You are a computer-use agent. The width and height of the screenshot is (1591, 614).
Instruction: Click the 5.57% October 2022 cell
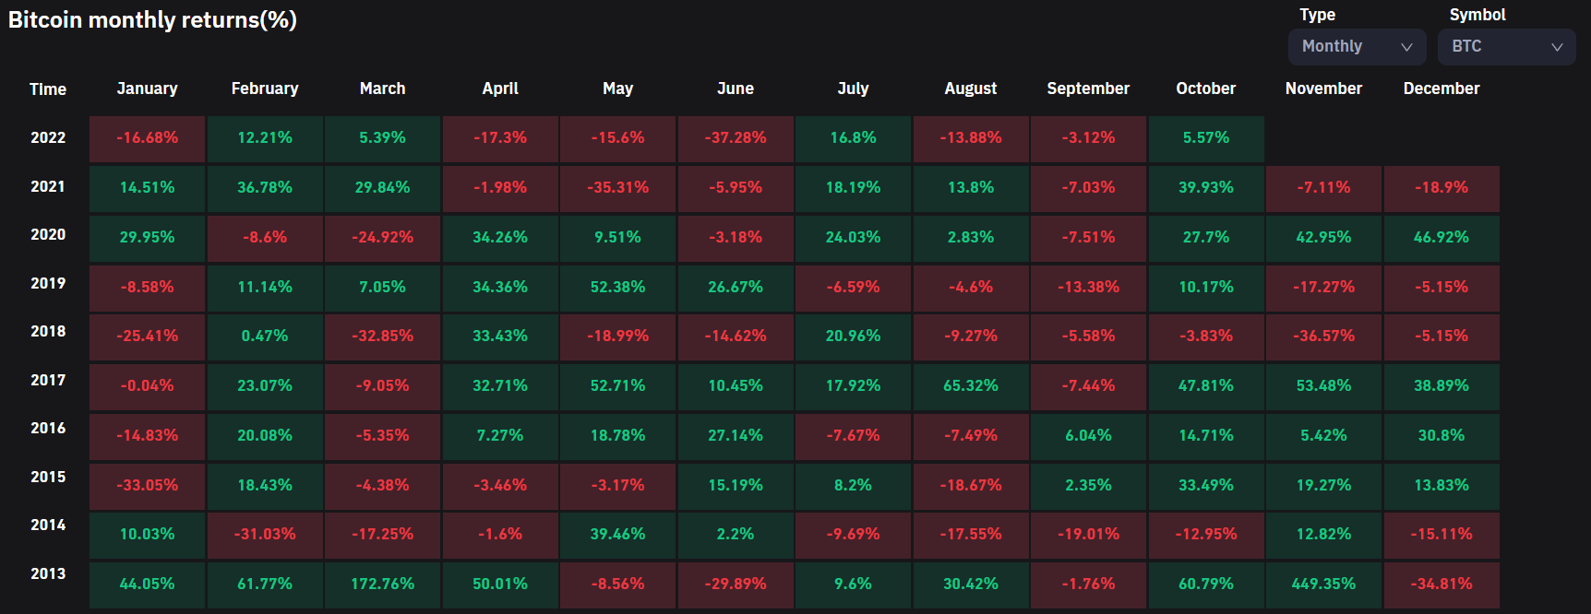click(x=1206, y=138)
